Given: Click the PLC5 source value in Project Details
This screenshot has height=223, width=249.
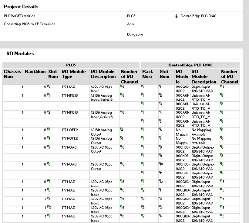Looking at the screenshot, I should tap(131, 16).
